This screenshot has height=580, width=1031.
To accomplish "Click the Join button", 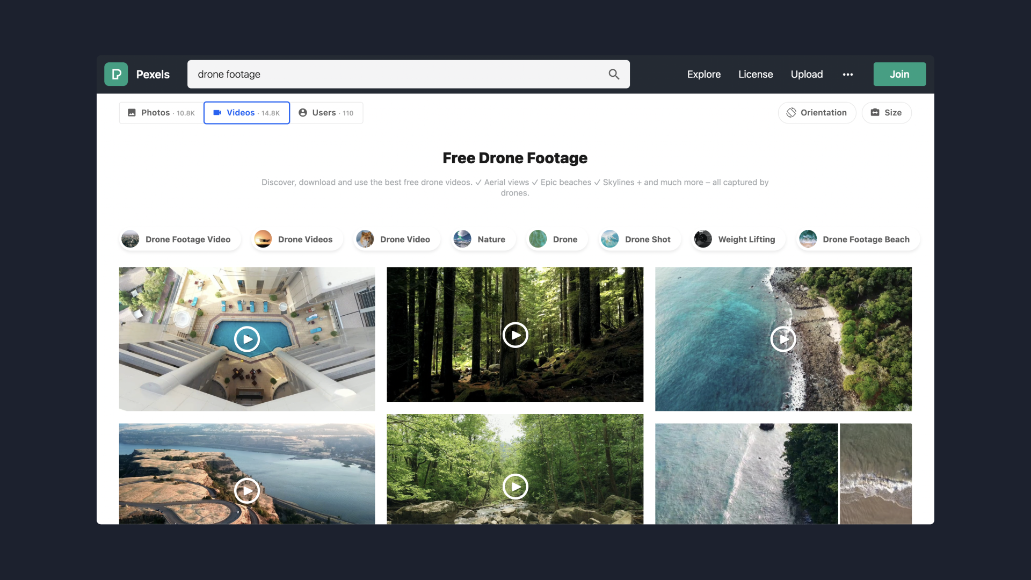I will click(899, 74).
